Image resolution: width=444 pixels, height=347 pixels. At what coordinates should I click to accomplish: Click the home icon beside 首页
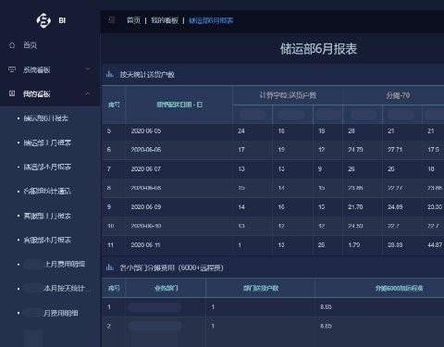click(x=12, y=45)
